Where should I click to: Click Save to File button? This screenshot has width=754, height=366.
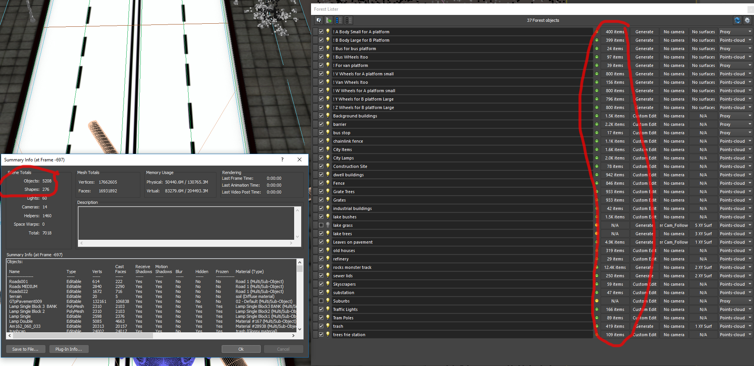tap(25, 349)
